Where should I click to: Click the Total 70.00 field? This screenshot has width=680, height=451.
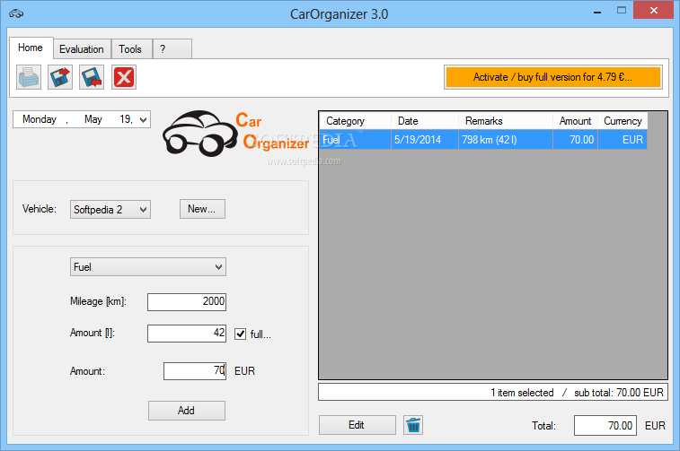tap(605, 426)
